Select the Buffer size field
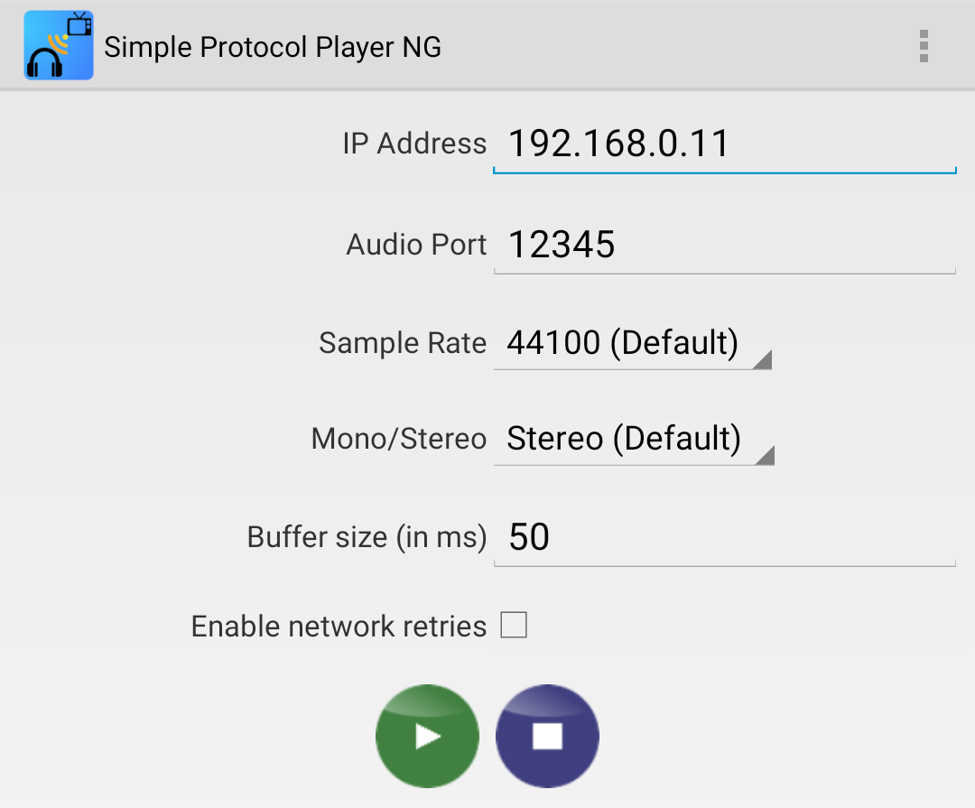This screenshot has width=975, height=808. point(724,537)
